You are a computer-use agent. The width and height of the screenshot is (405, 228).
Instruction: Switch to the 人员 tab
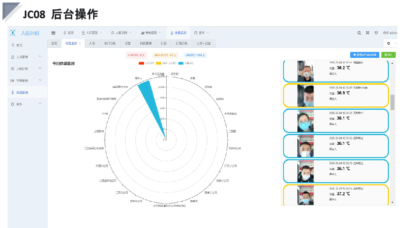pyautogui.click(x=92, y=43)
